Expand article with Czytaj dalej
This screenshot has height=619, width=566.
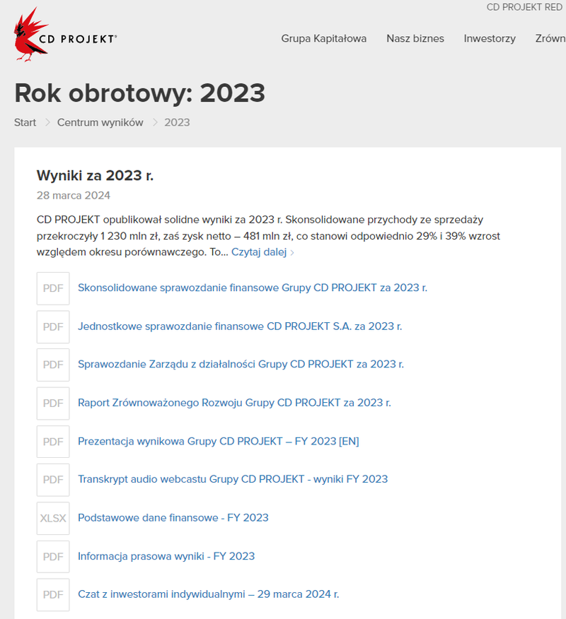(262, 252)
